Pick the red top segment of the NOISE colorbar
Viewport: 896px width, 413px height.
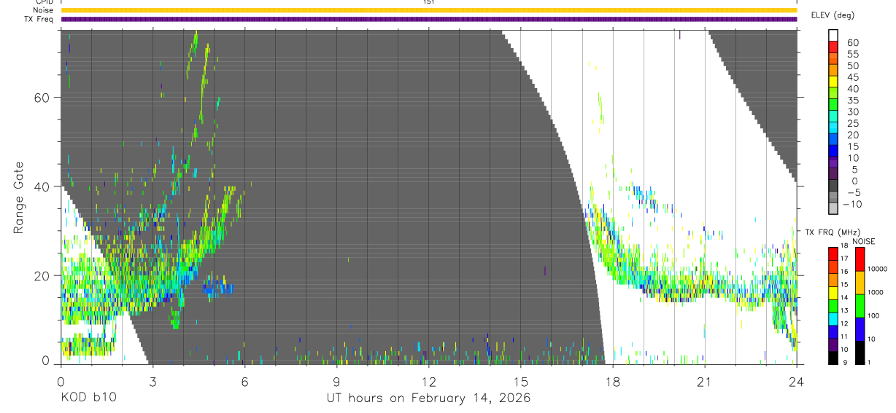pyautogui.click(x=860, y=259)
